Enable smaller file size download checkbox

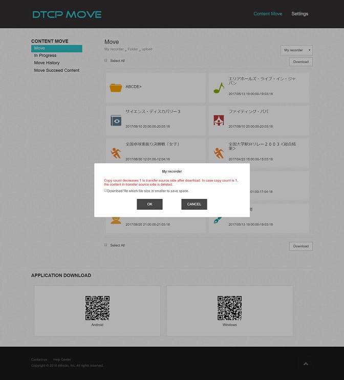[106, 190]
